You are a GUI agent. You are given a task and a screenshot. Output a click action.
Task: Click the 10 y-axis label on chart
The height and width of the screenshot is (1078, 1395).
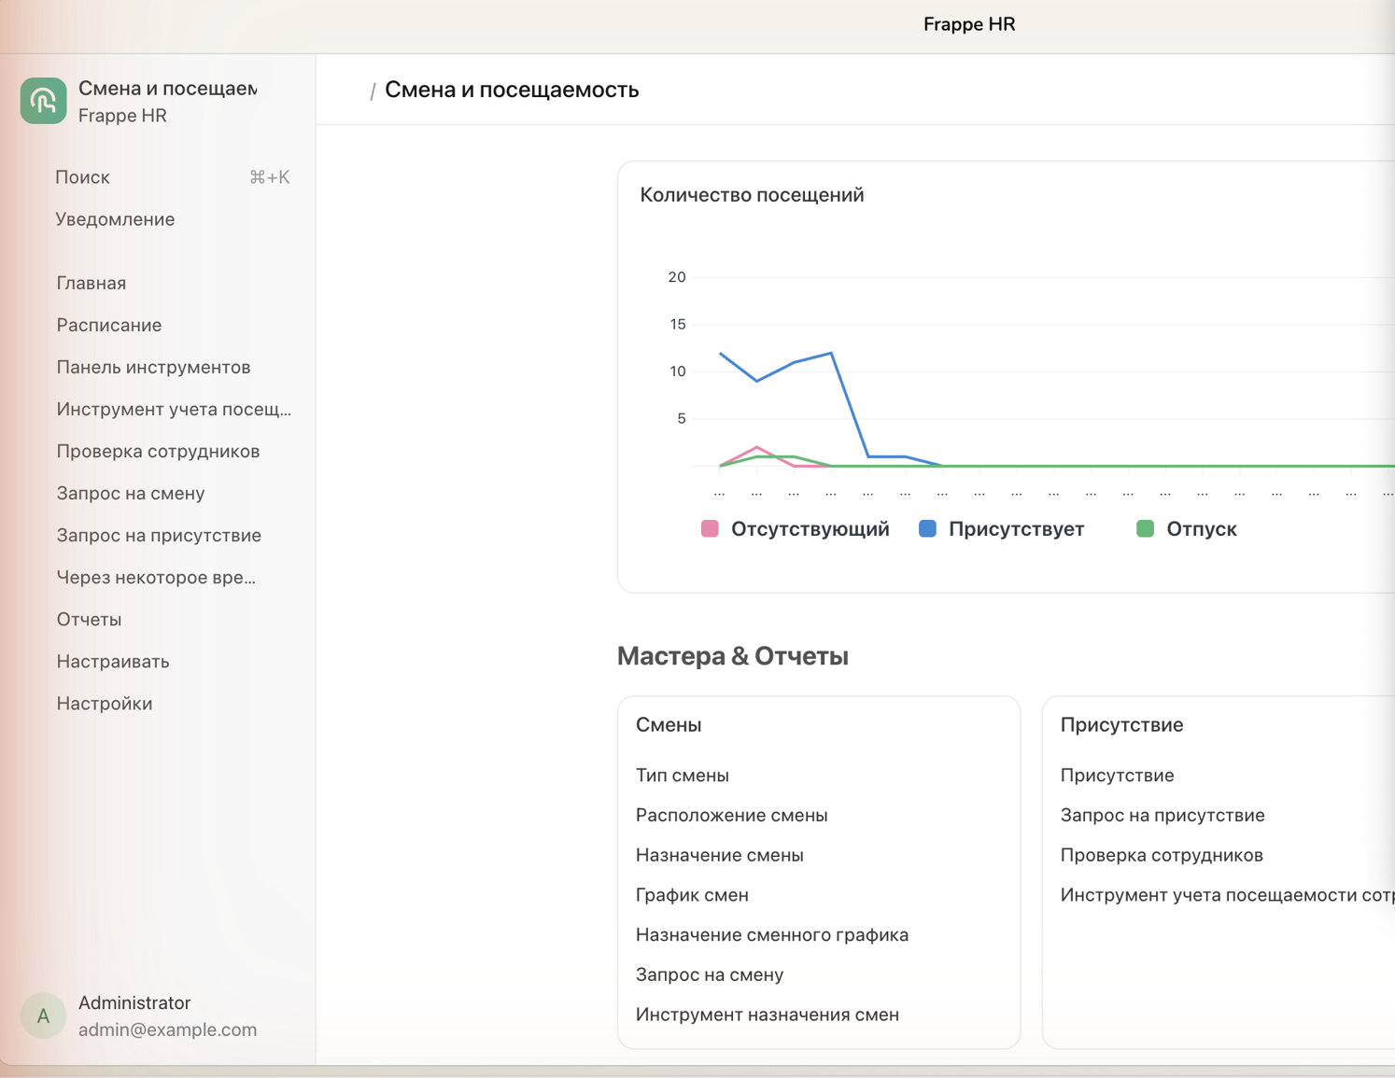pyautogui.click(x=678, y=371)
